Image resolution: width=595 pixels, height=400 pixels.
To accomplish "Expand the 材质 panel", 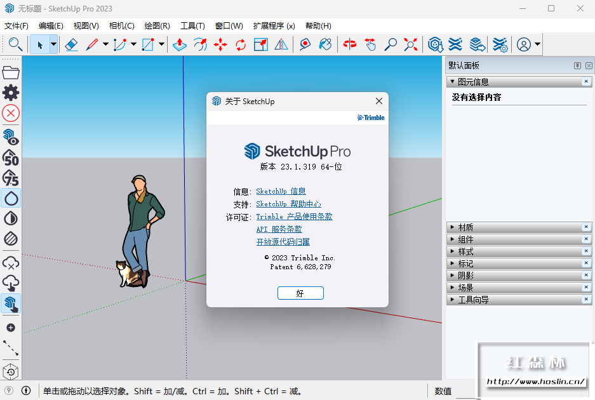I will [465, 227].
